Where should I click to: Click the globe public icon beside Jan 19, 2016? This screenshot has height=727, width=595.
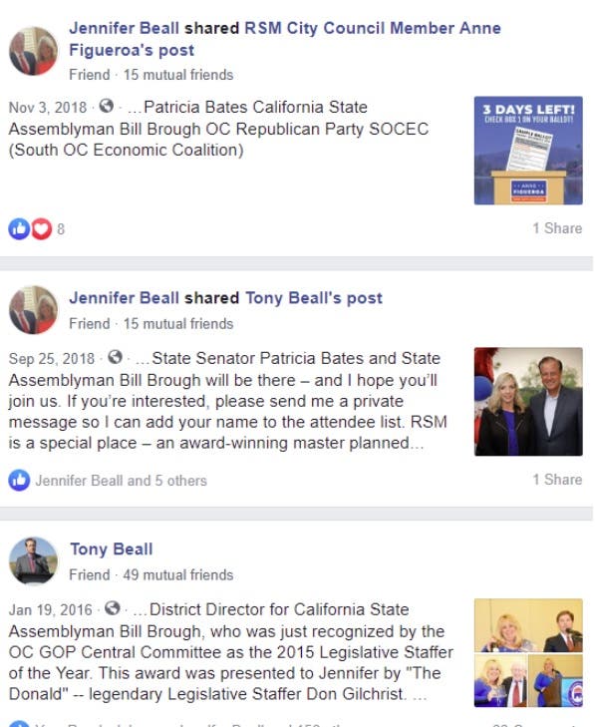click(113, 608)
